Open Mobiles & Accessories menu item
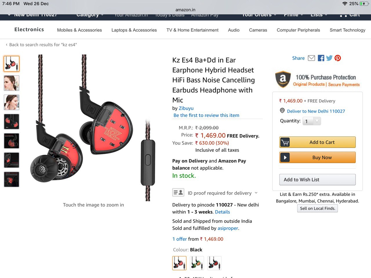Image resolution: width=371 pixels, height=278 pixels. [79, 30]
